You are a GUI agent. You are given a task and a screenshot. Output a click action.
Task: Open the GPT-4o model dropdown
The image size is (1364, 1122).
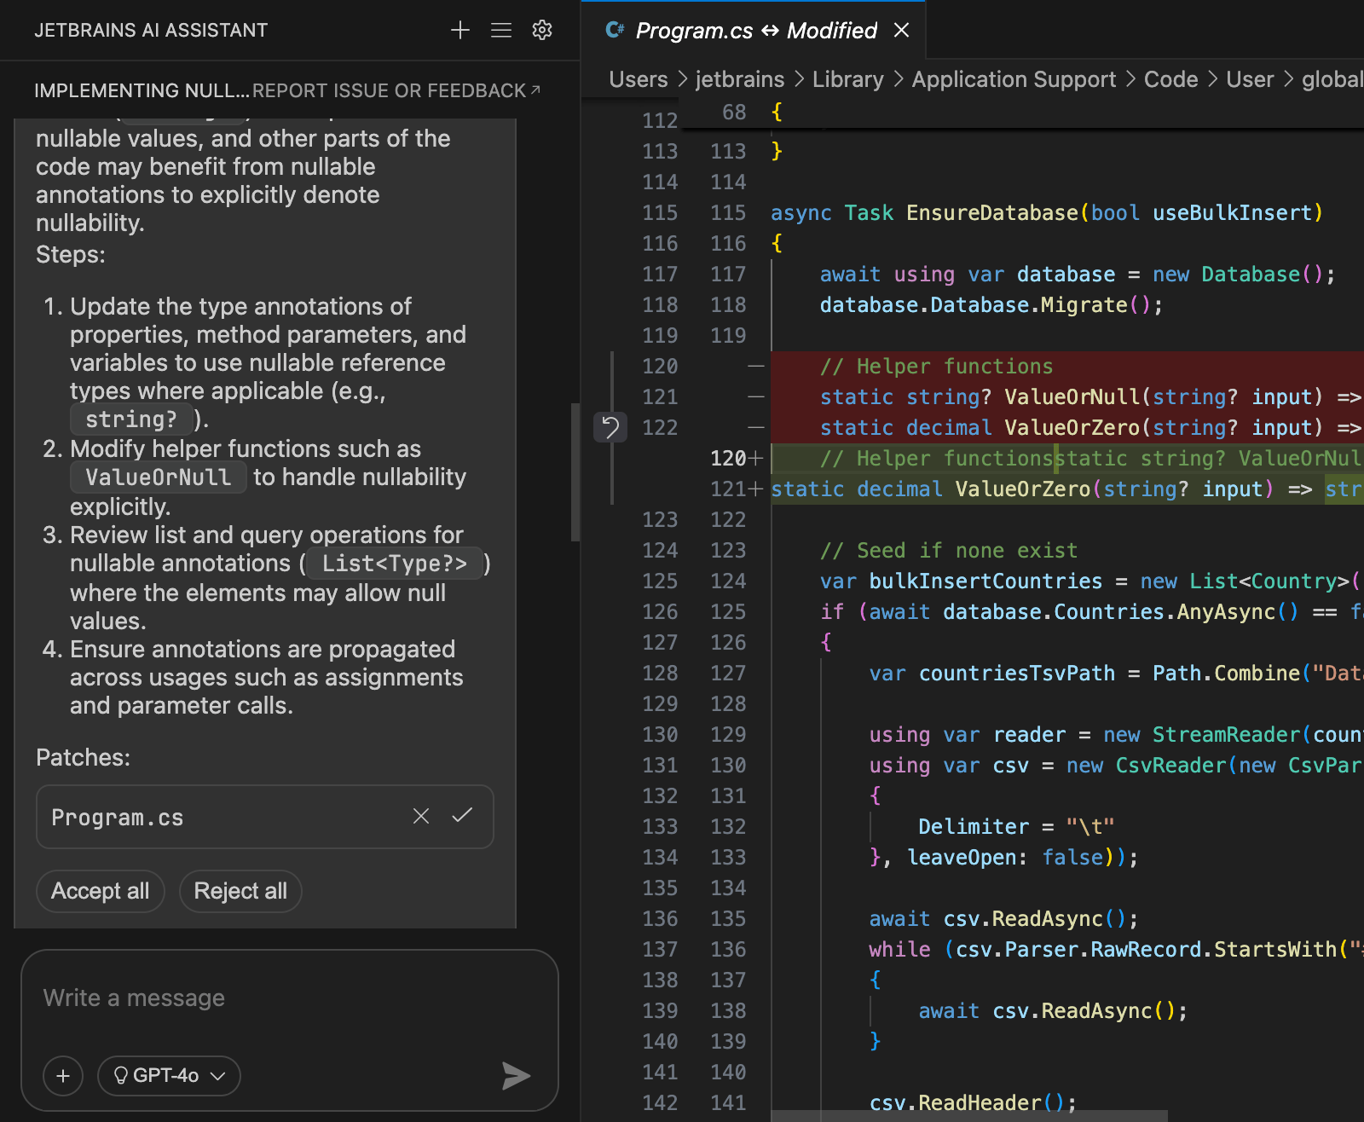[169, 1076]
